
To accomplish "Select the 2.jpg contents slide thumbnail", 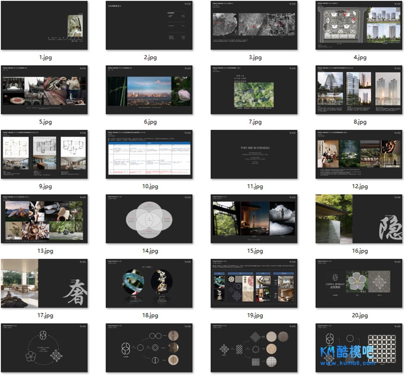I will coord(149,25).
